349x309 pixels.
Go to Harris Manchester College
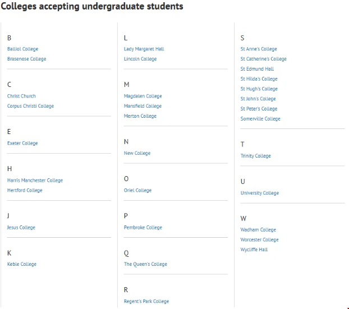35,180
